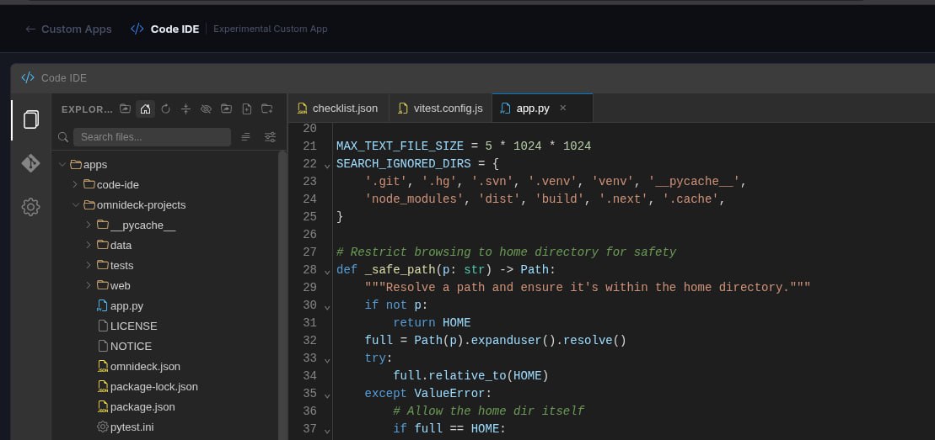The image size is (935, 440).
Task: Collapse all folders in explorer
Action: pos(186,109)
